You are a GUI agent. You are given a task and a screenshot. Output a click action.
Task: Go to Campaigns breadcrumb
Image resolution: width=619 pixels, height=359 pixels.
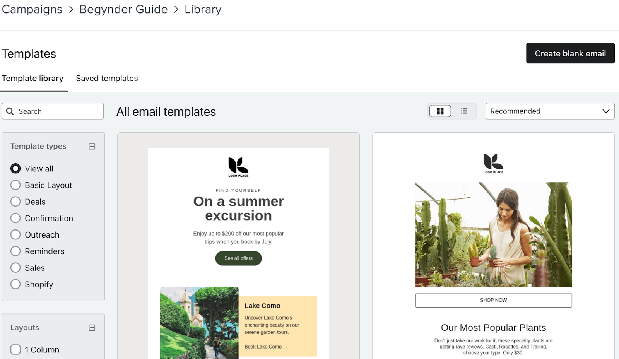pyautogui.click(x=32, y=9)
